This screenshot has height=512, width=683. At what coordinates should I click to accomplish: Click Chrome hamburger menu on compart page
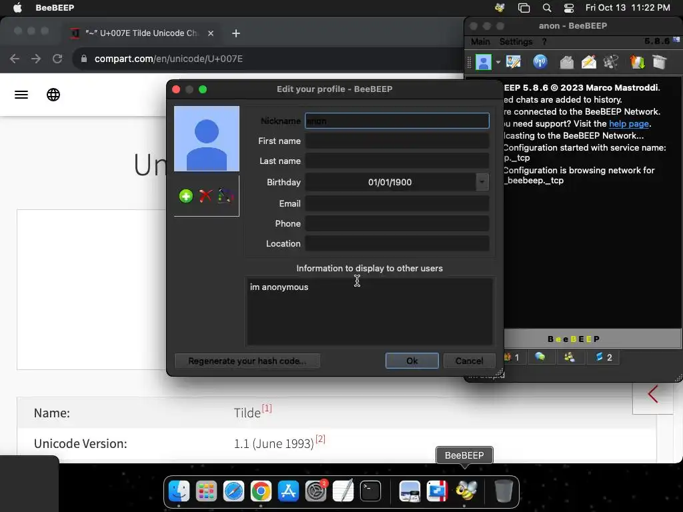click(x=21, y=95)
